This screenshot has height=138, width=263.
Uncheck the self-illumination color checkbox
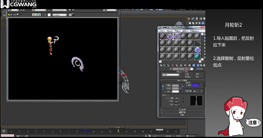(x=186, y=85)
